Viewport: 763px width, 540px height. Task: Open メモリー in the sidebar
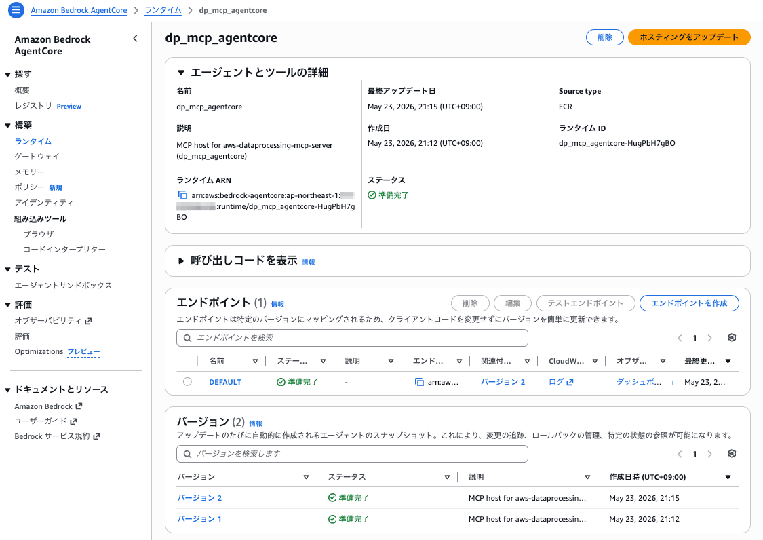point(30,172)
